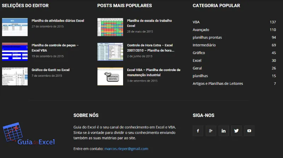283x158 pixels.
Task: Click the marcos.rieper@gmail.com email link
Action: coord(126,149)
